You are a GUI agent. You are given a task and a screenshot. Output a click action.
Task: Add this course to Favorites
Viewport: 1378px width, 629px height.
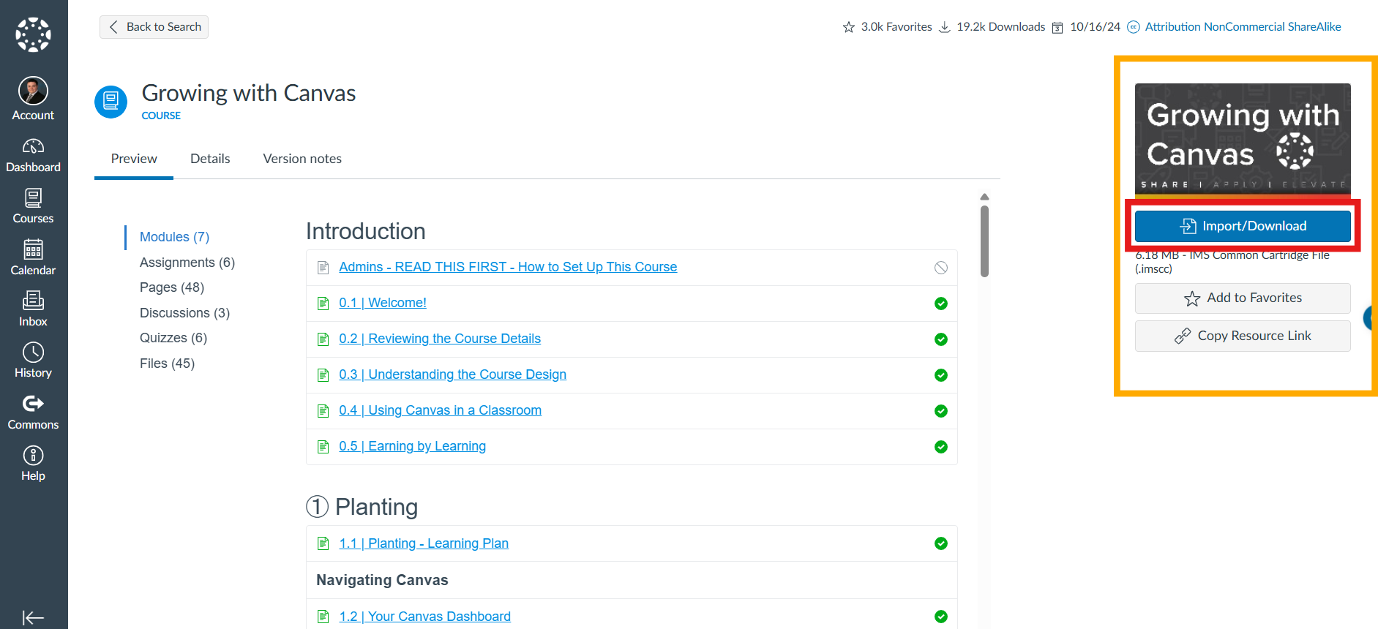(x=1243, y=298)
